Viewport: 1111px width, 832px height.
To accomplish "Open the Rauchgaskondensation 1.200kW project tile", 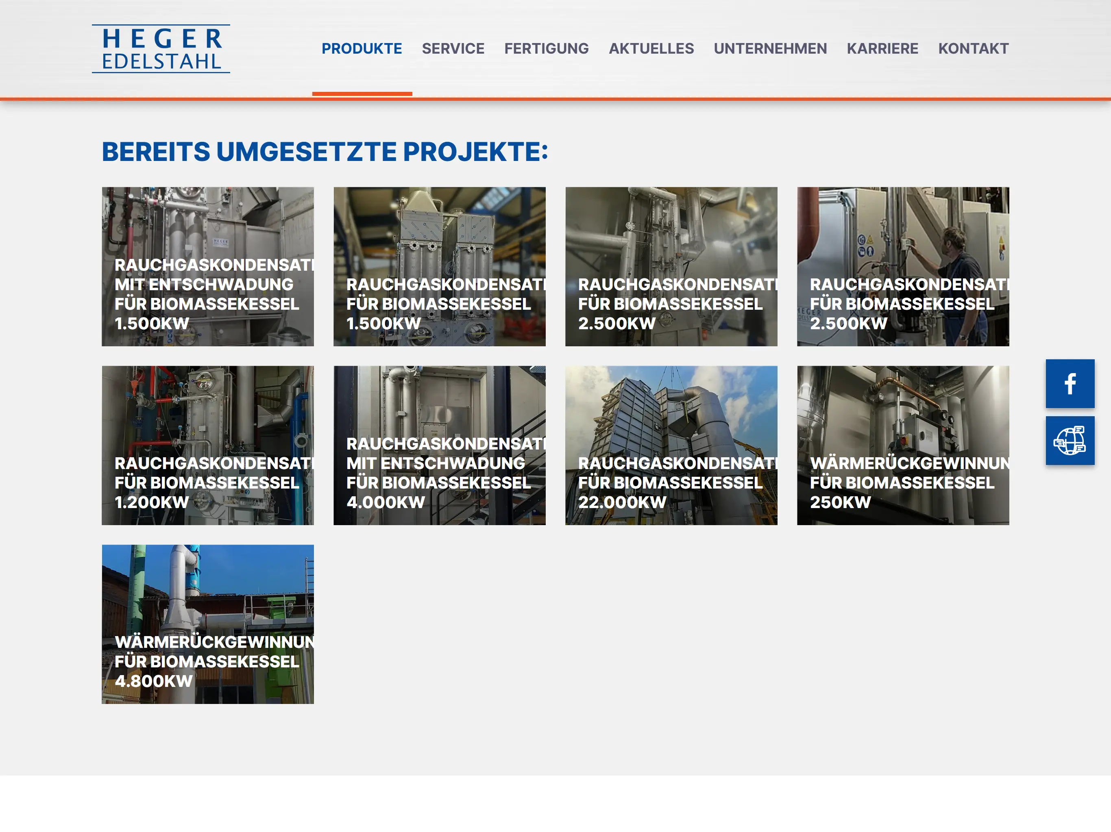I will (x=207, y=445).
